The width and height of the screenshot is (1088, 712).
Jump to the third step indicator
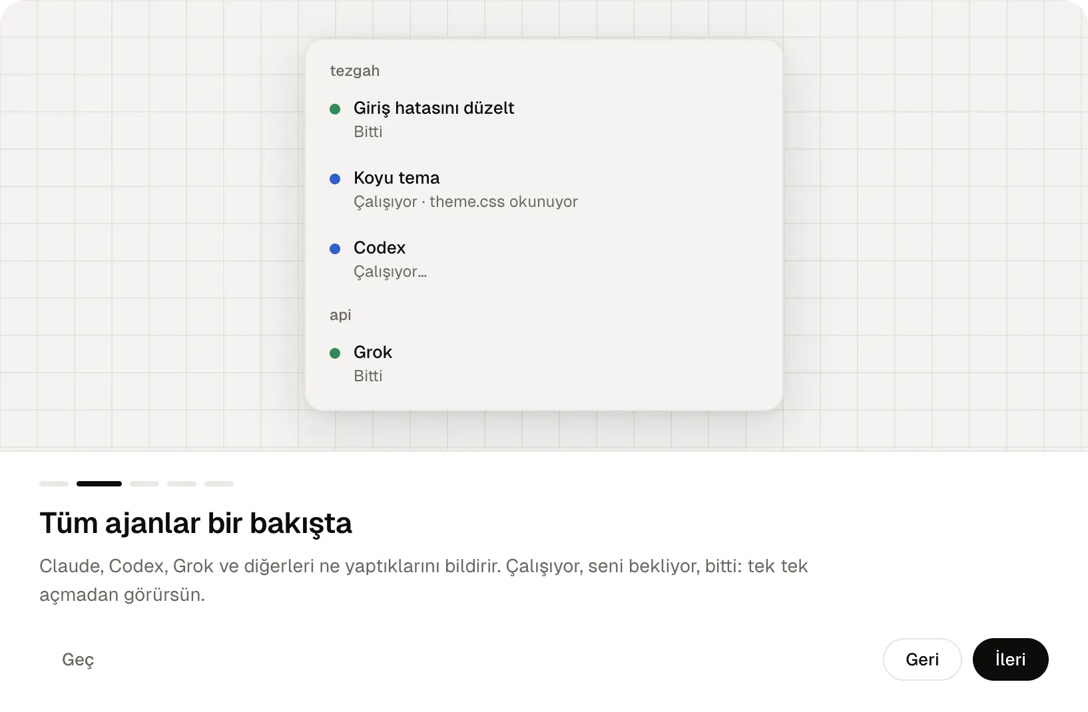pyautogui.click(x=144, y=484)
